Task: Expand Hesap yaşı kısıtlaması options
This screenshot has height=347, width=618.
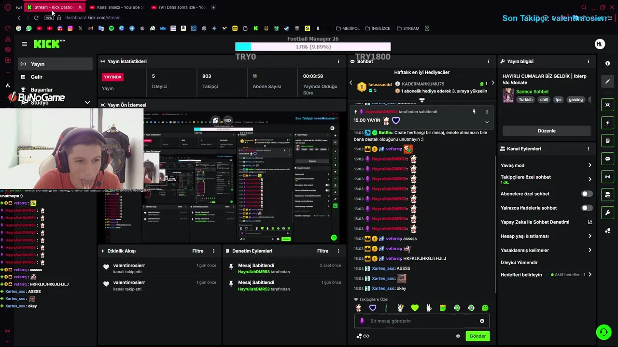Action: 590,236
